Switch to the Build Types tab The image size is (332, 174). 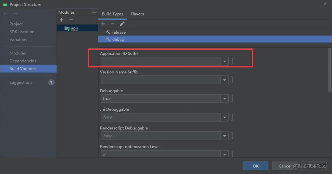[x=112, y=14]
